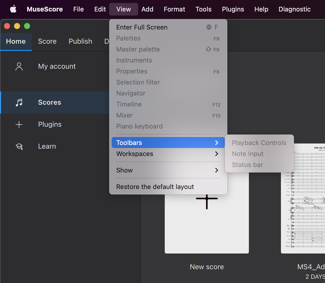Select Enter Full Screen
The width and height of the screenshot is (325, 283).
tap(142, 27)
